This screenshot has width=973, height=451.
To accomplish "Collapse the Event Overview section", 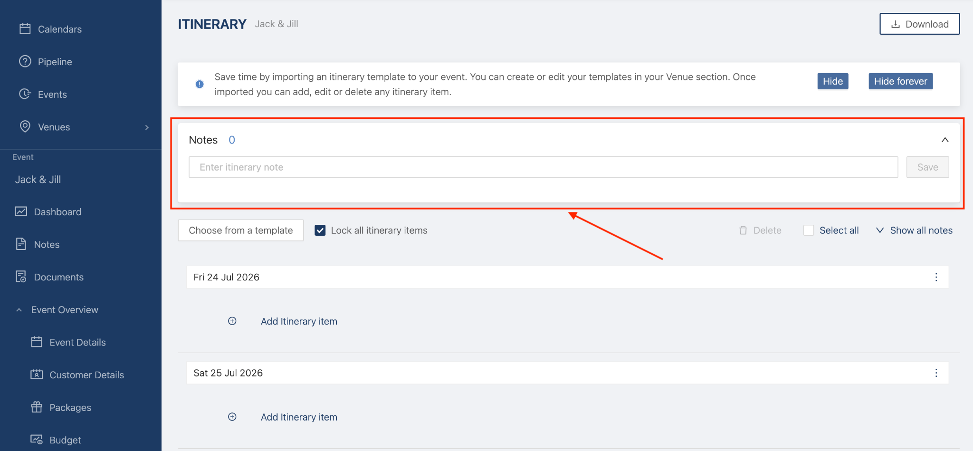I will pos(19,310).
